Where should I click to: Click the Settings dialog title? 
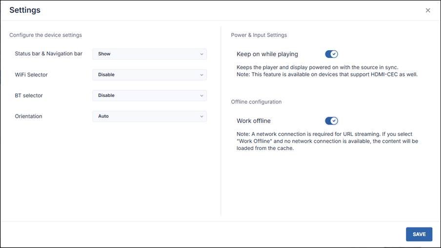[x=25, y=10]
